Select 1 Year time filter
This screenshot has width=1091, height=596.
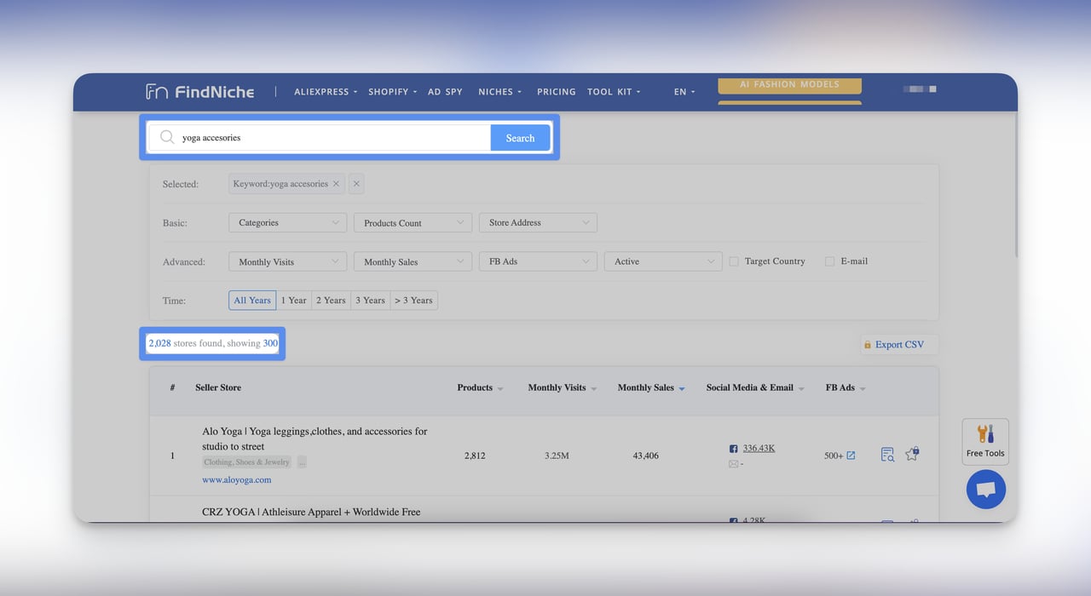coord(293,300)
